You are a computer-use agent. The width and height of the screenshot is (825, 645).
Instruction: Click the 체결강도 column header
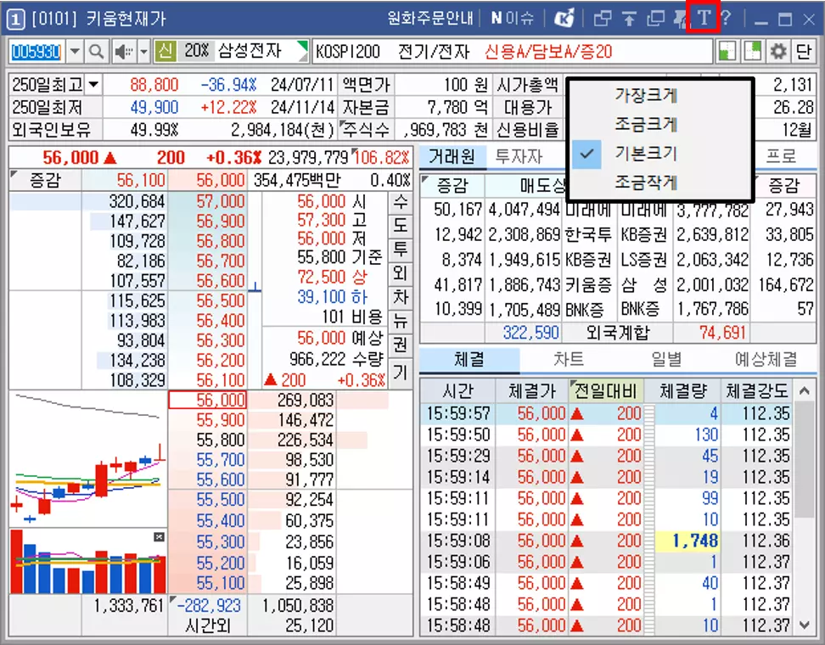pyautogui.click(x=756, y=391)
